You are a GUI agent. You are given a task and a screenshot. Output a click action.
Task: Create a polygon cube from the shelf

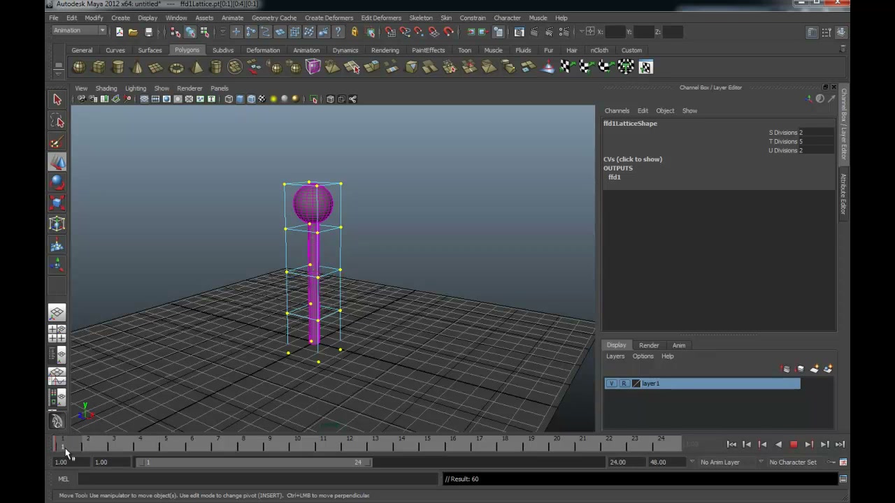99,67
